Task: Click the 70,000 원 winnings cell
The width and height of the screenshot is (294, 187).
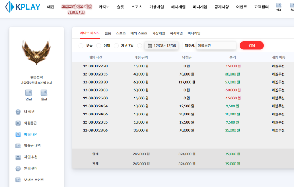Action: (x=187, y=130)
